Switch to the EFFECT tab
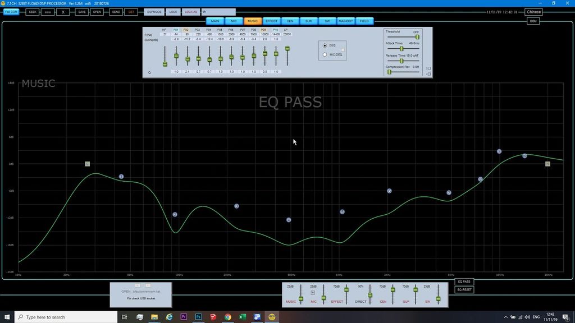This screenshot has height=323, width=575. pos(271,21)
